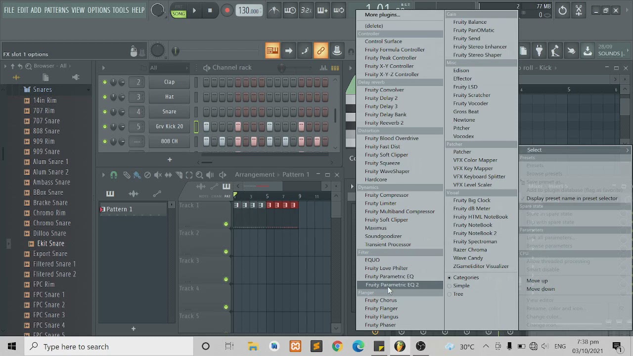633x356 pixels.
Task: Toggle the playlist magnet snap icon
Action: pos(114,175)
